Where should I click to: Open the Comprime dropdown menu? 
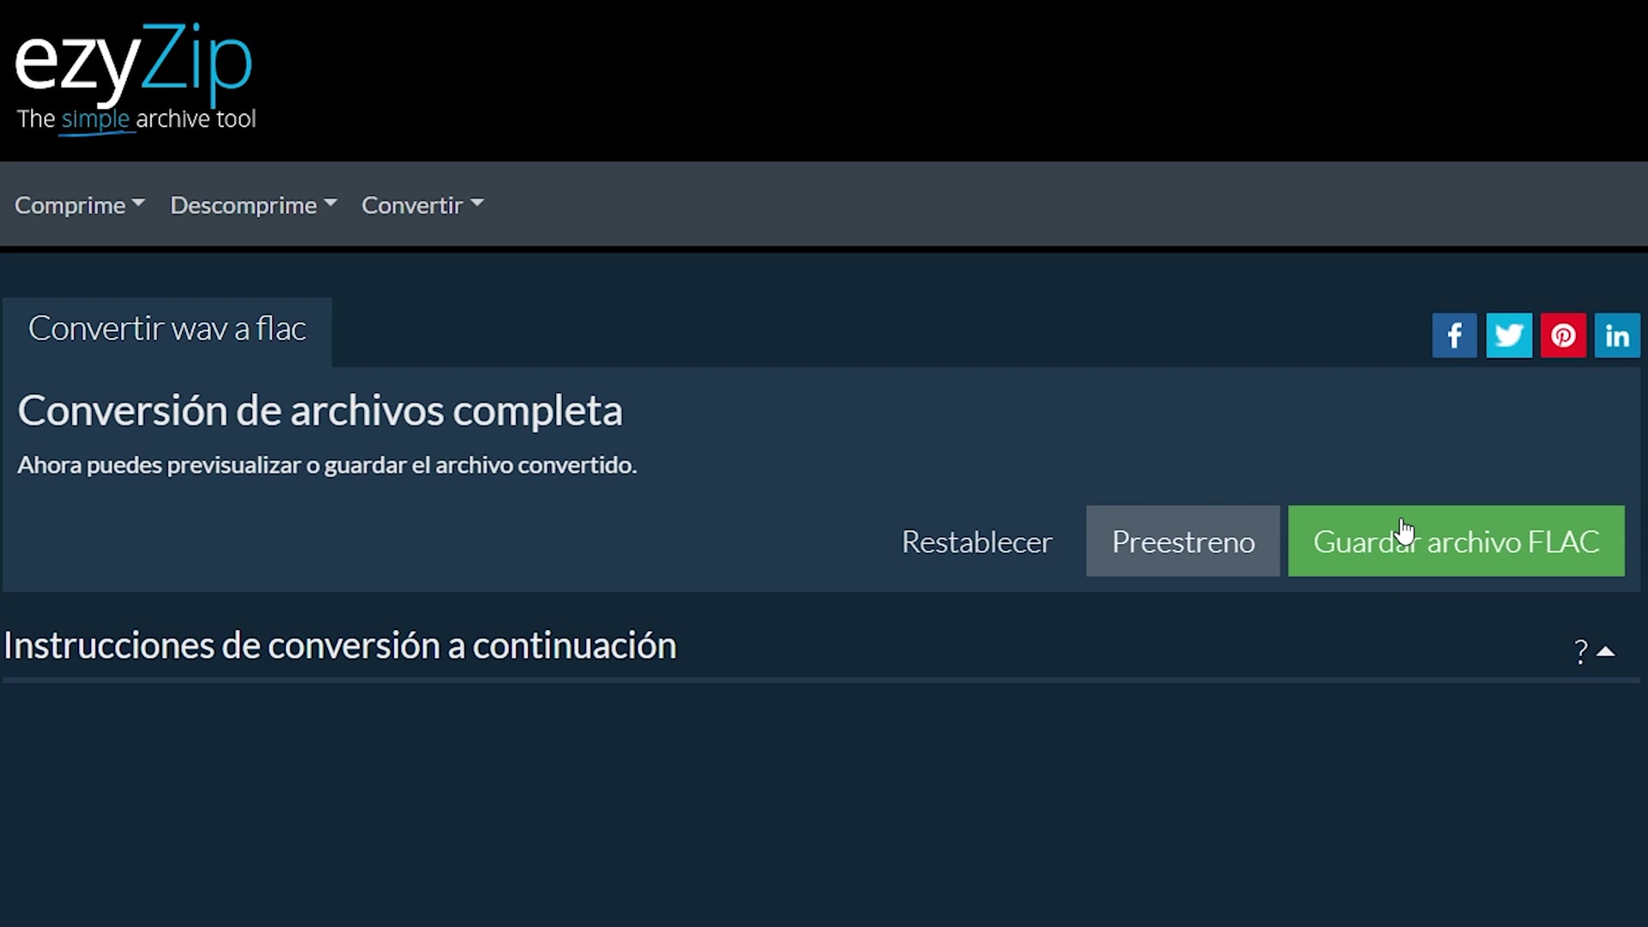[x=79, y=205]
